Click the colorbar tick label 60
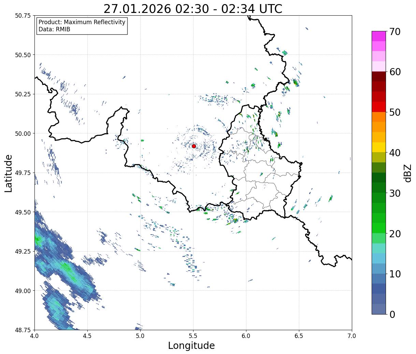This screenshot has height=354, width=416. [395, 72]
